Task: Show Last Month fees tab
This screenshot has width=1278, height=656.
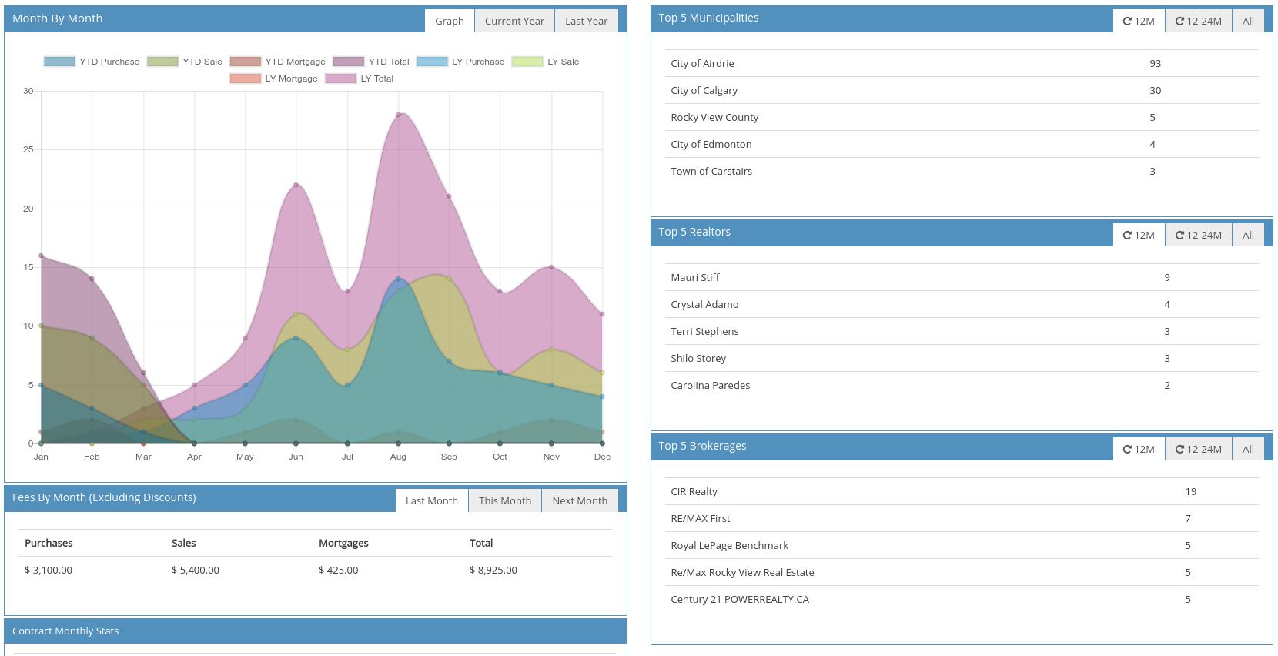Action: click(x=432, y=500)
